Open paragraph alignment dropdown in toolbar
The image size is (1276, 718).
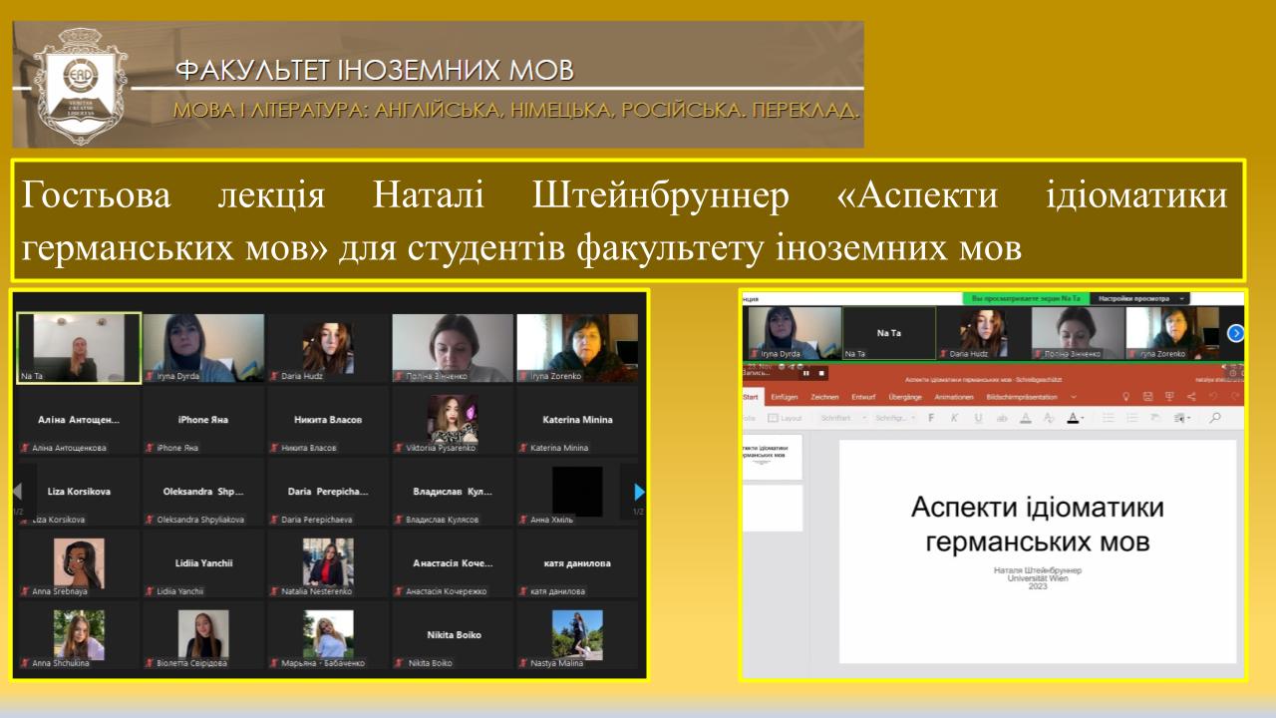click(1183, 418)
